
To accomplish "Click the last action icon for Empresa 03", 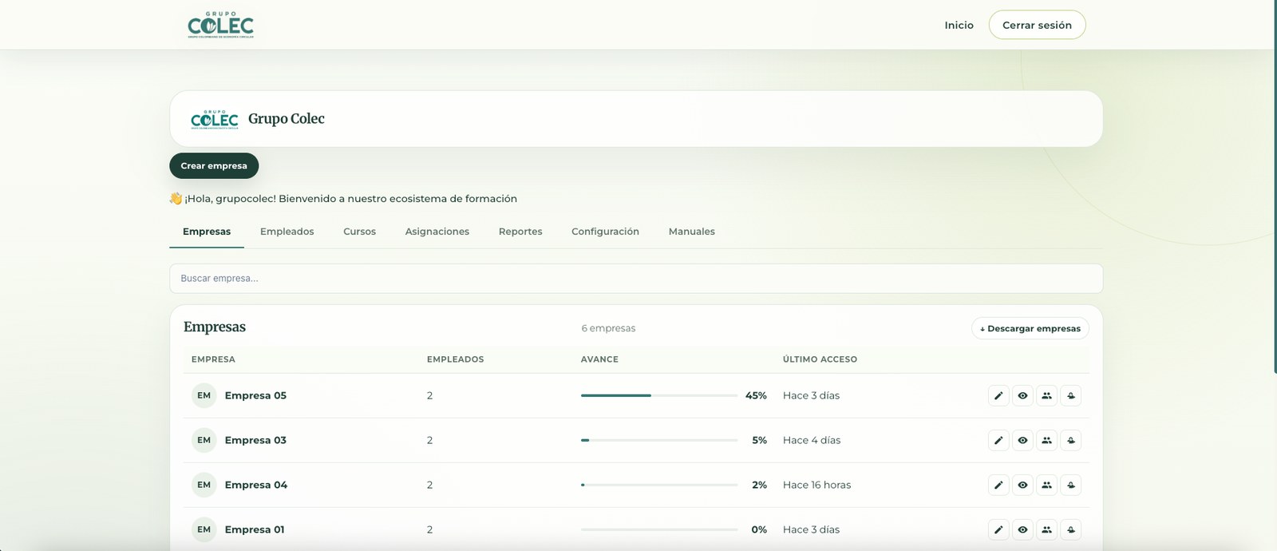I will (x=1071, y=440).
